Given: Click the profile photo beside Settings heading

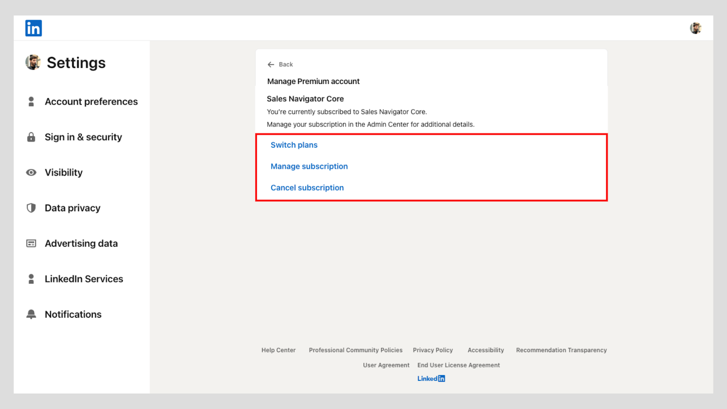Looking at the screenshot, I should click(33, 62).
